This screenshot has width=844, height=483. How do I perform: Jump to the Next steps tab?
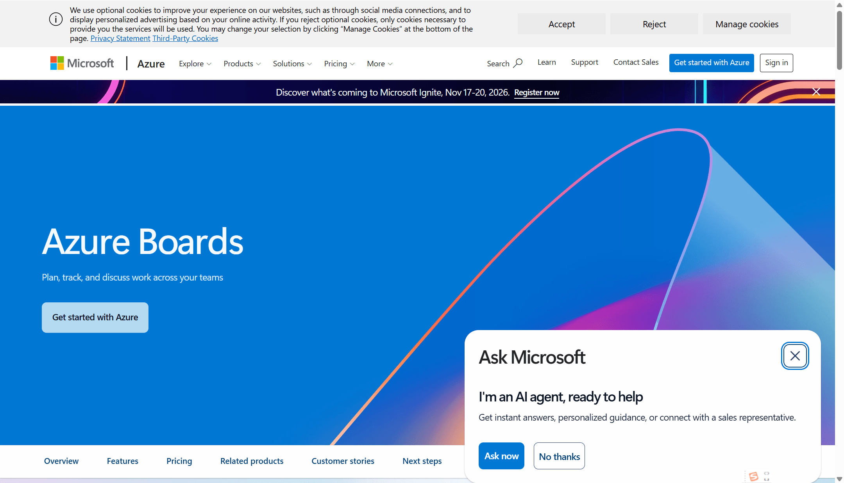(x=422, y=461)
